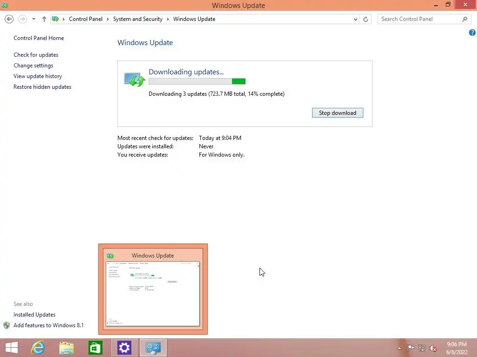The width and height of the screenshot is (477, 357).
Task: Select the Windows Update taskbar preview thumbnail
Action: click(x=153, y=289)
